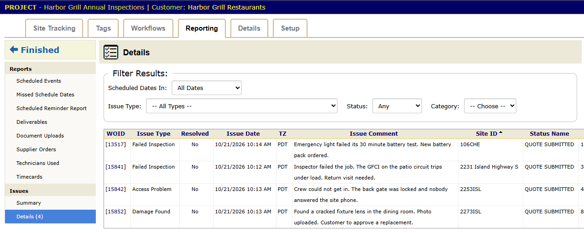
Task: Click the Finished back arrow icon
Action: coord(14,50)
